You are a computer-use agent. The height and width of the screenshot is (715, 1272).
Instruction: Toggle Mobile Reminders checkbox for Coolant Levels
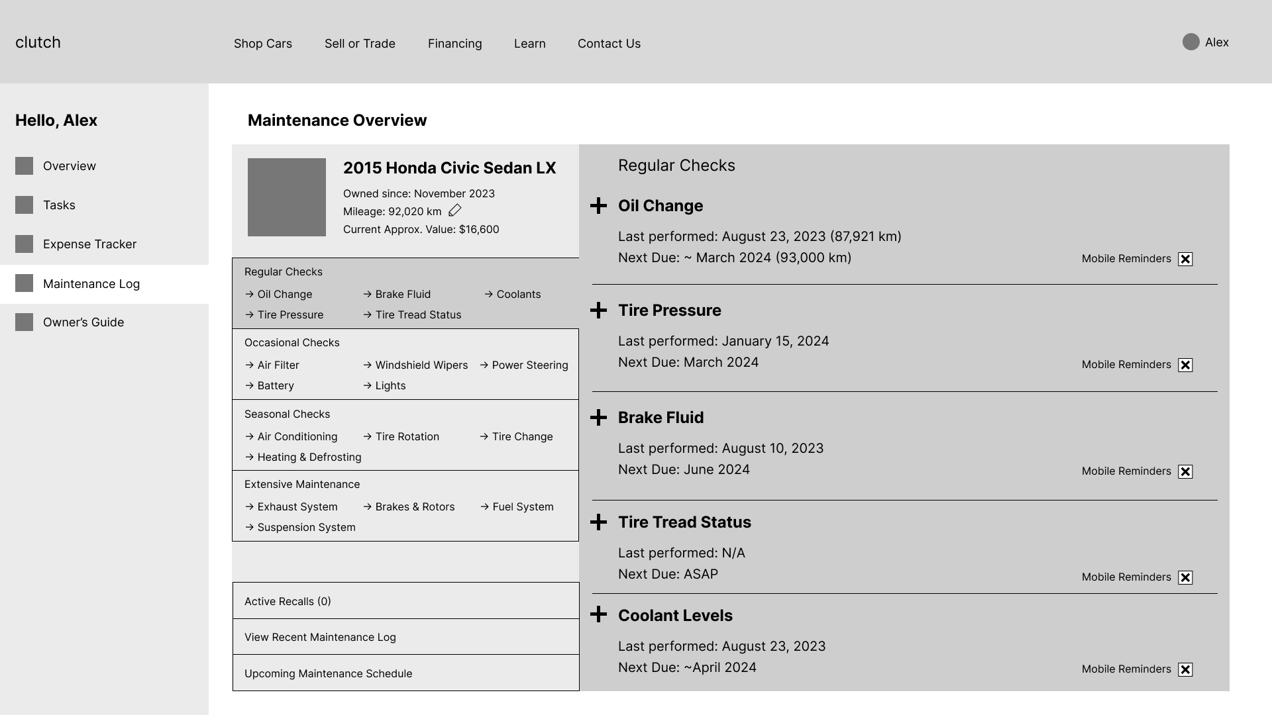click(x=1185, y=669)
